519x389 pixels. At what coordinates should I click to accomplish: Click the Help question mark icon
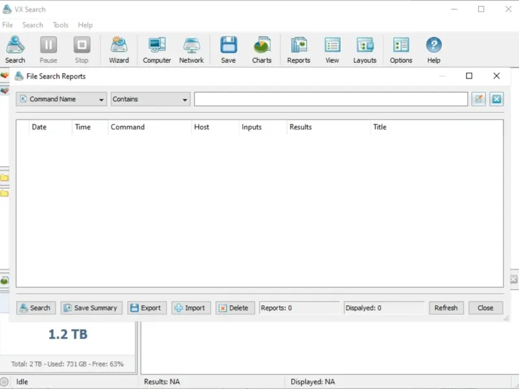433,50
